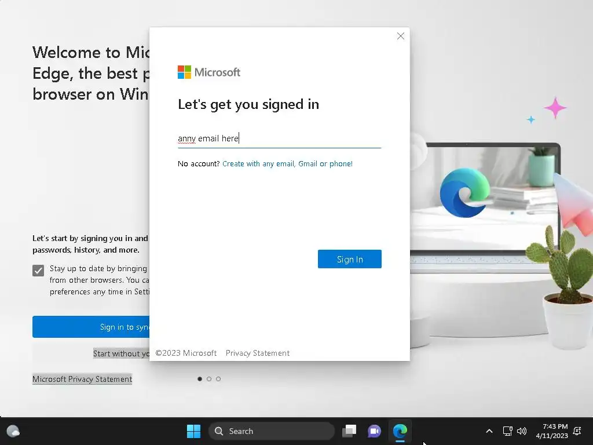Viewport: 593px width, 445px height.
Task: Open clock showing 7:43 PM
Action: pyautogui.click(x=552, y=431)
